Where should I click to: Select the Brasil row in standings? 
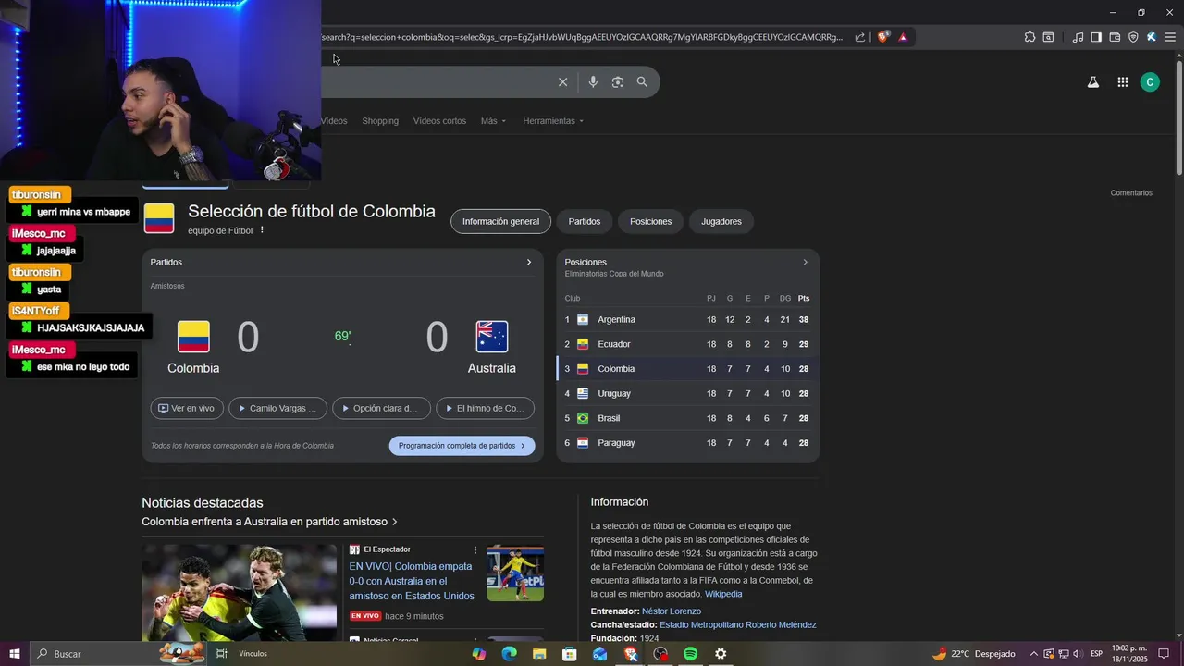[687, 418]
